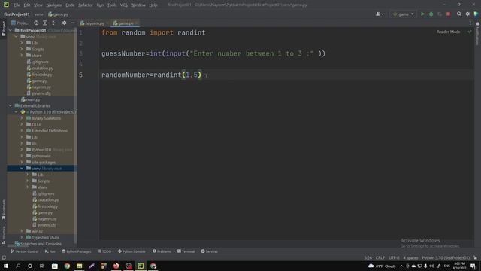Open the Project view selector dropdown
The image size is (481, 271).
[20, 23]
